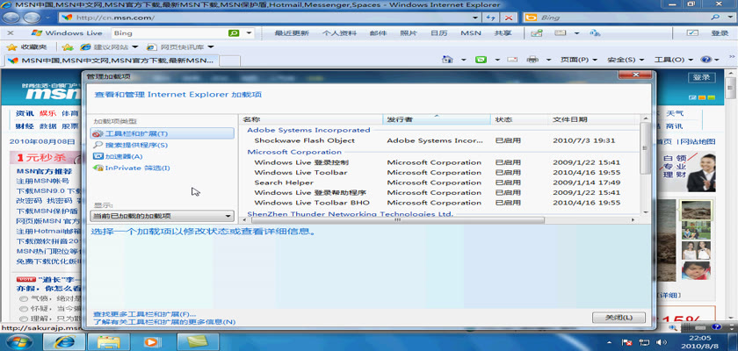Viewport: 738px width, 351px height.
Task: Open 查找更多工具栏和扩展 link
Action: click(144, 313)
